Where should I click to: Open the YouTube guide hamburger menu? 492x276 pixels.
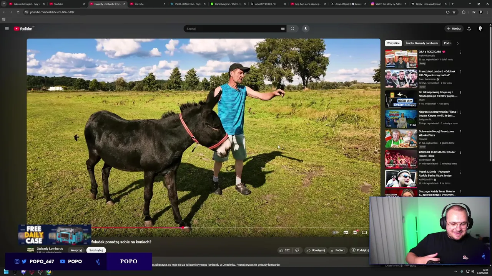(7, 28)
